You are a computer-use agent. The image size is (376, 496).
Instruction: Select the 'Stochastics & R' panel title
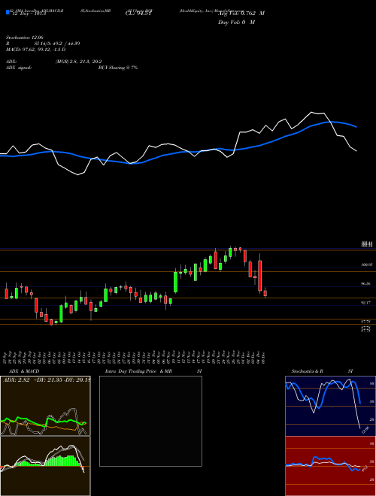point(308,371)
